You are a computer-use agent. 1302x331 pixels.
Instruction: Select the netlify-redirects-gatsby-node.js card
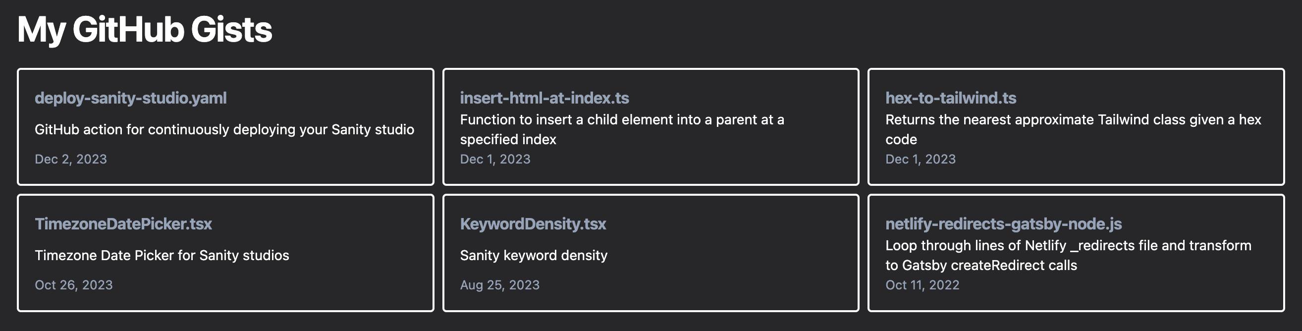point(1076,253)
